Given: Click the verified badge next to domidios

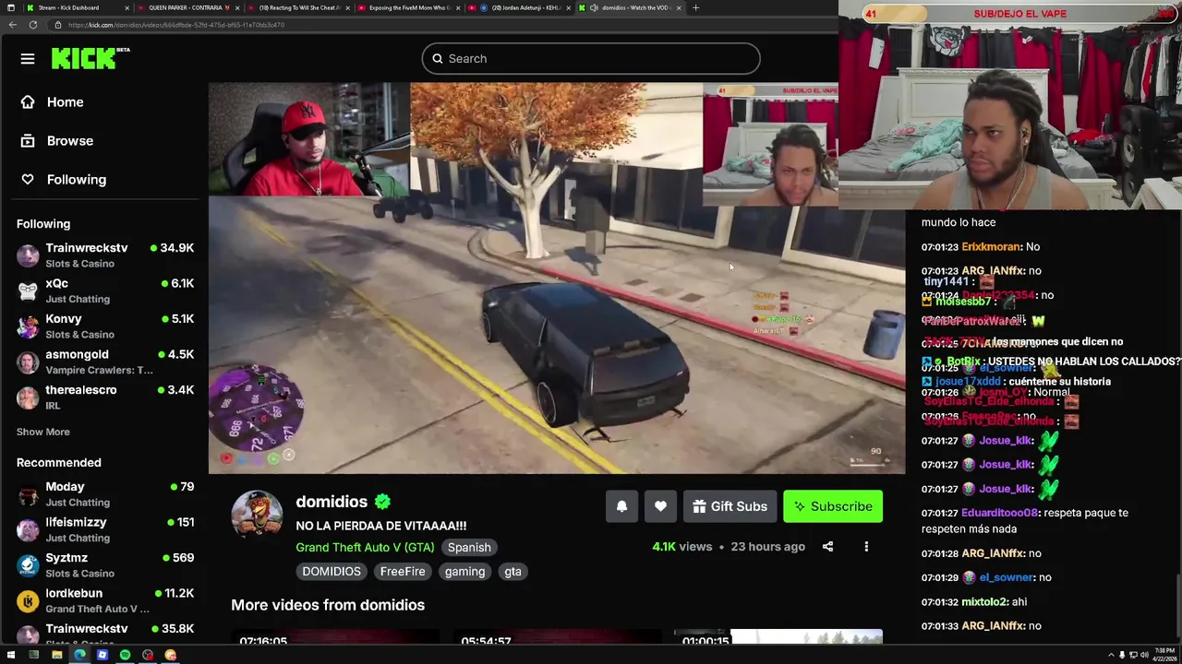Looking at the screenshot, I should coord(382,502).
